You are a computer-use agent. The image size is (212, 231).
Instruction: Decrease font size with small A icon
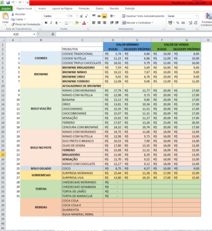86,16
